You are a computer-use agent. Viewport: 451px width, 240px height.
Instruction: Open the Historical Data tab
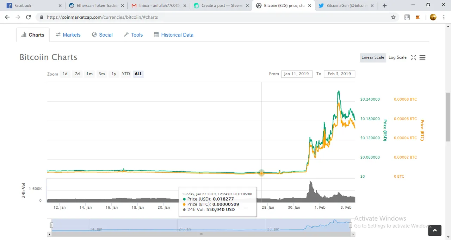tap(174, 35)
